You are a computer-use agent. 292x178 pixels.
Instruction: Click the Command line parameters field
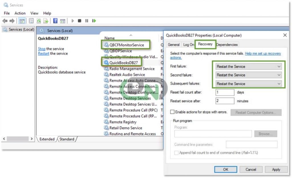252,144
